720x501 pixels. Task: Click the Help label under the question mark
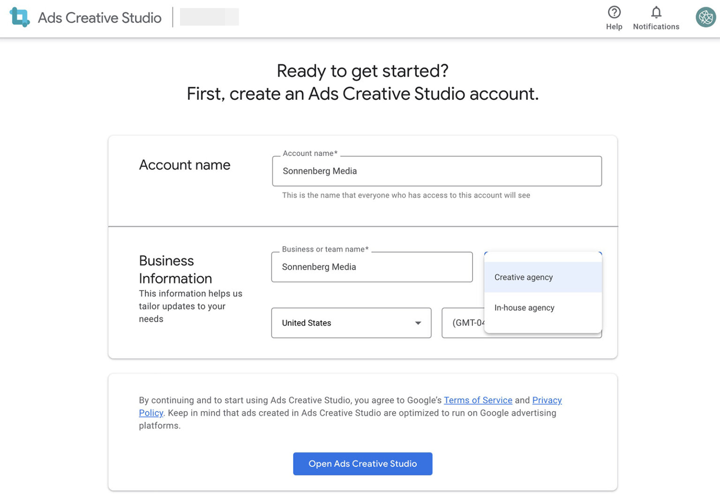click(x=614, y=27)
